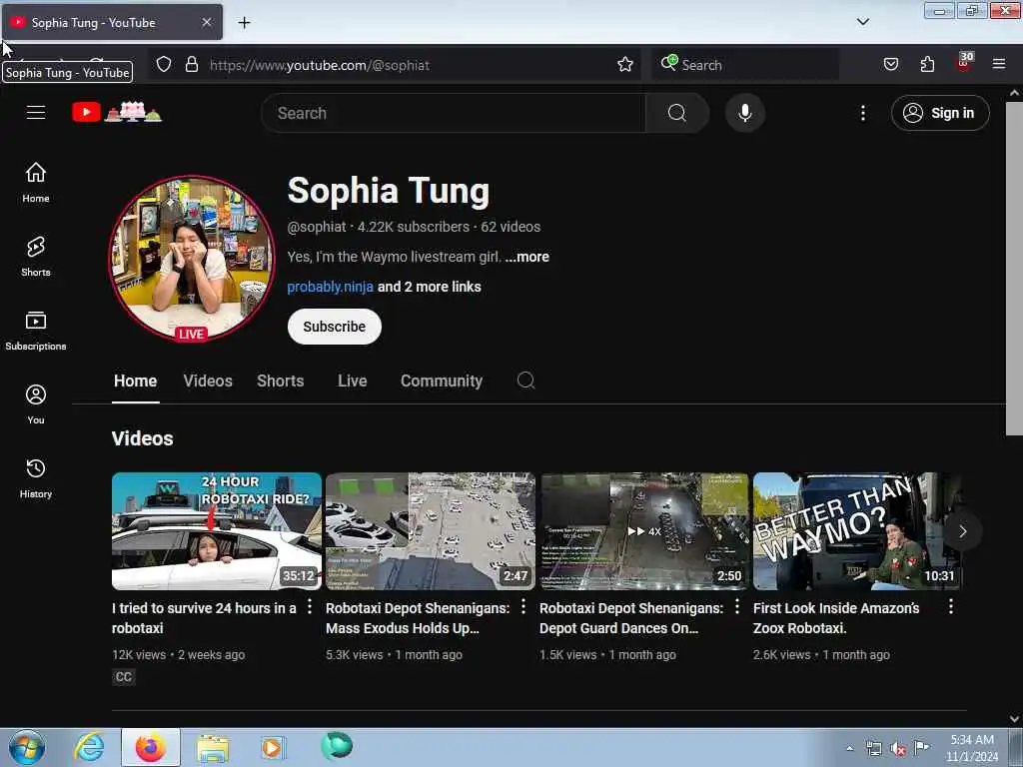Select the Sophia Tung browser tab

(112, 22)
